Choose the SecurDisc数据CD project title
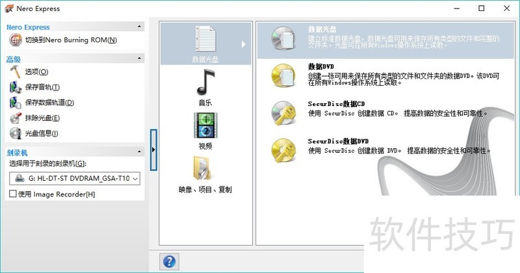 [336, 104]
